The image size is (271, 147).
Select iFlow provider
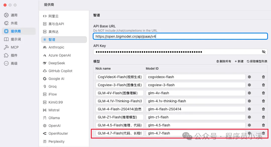pyautogui.click(x=64, y=94)
